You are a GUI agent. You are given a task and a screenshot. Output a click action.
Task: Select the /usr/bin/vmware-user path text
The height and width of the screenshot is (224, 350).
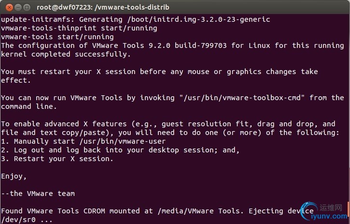pos(123,141)
